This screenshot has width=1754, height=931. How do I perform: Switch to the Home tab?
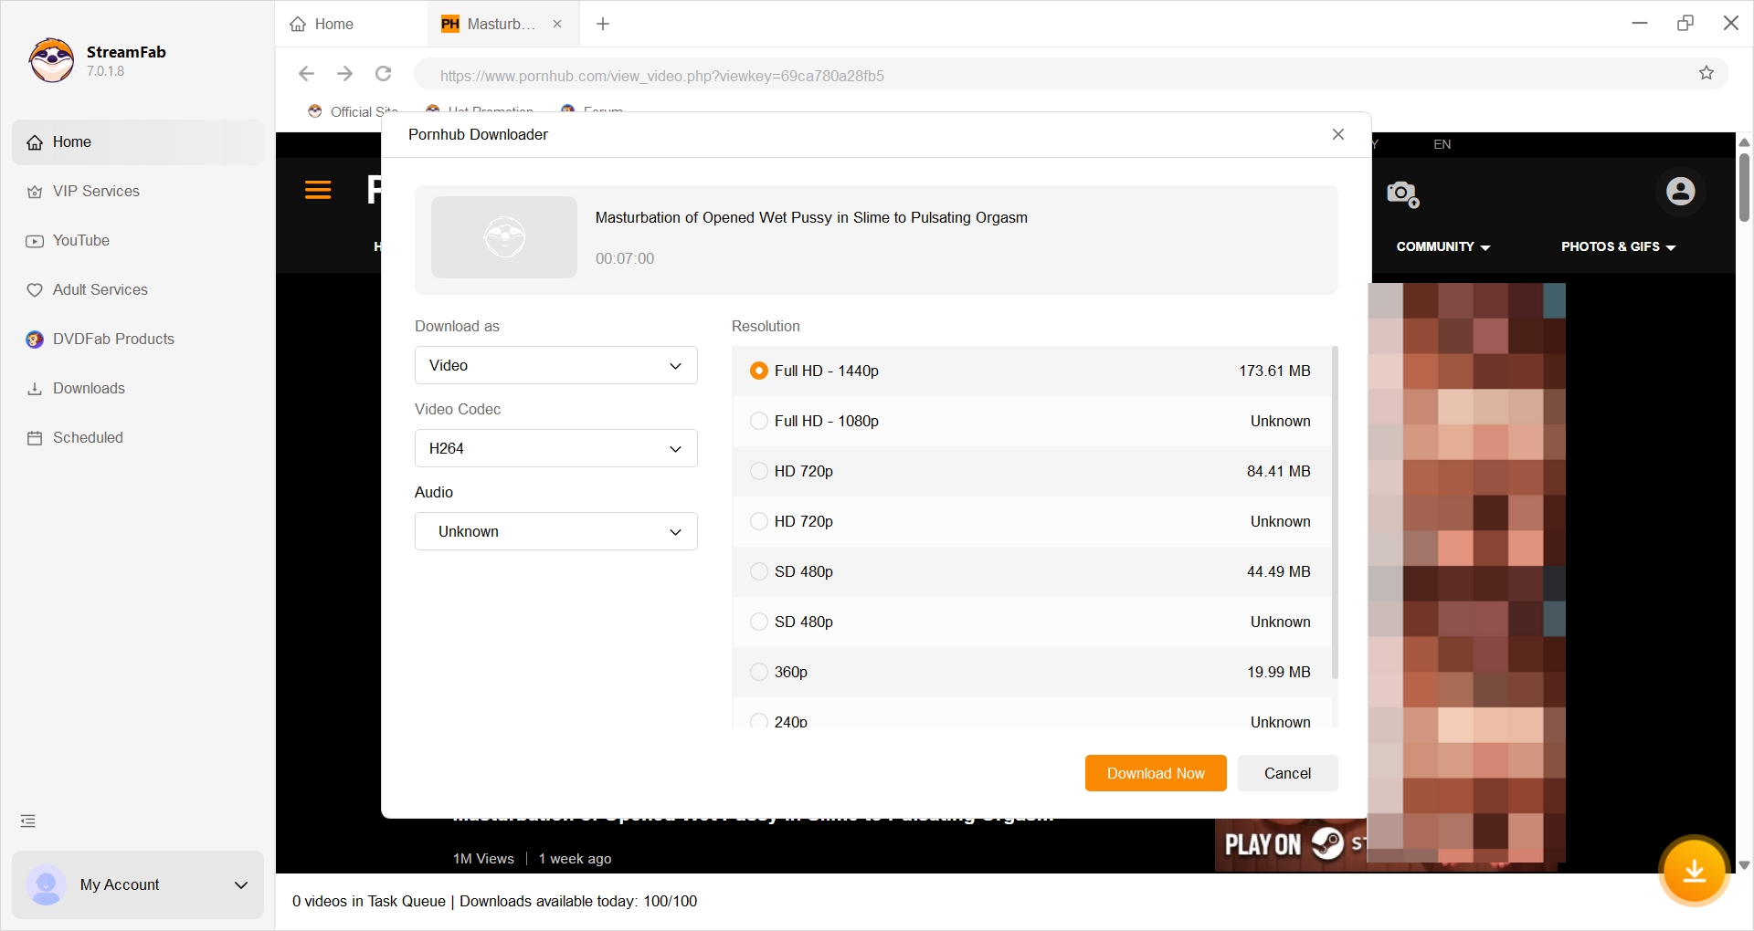click(333, 24)
